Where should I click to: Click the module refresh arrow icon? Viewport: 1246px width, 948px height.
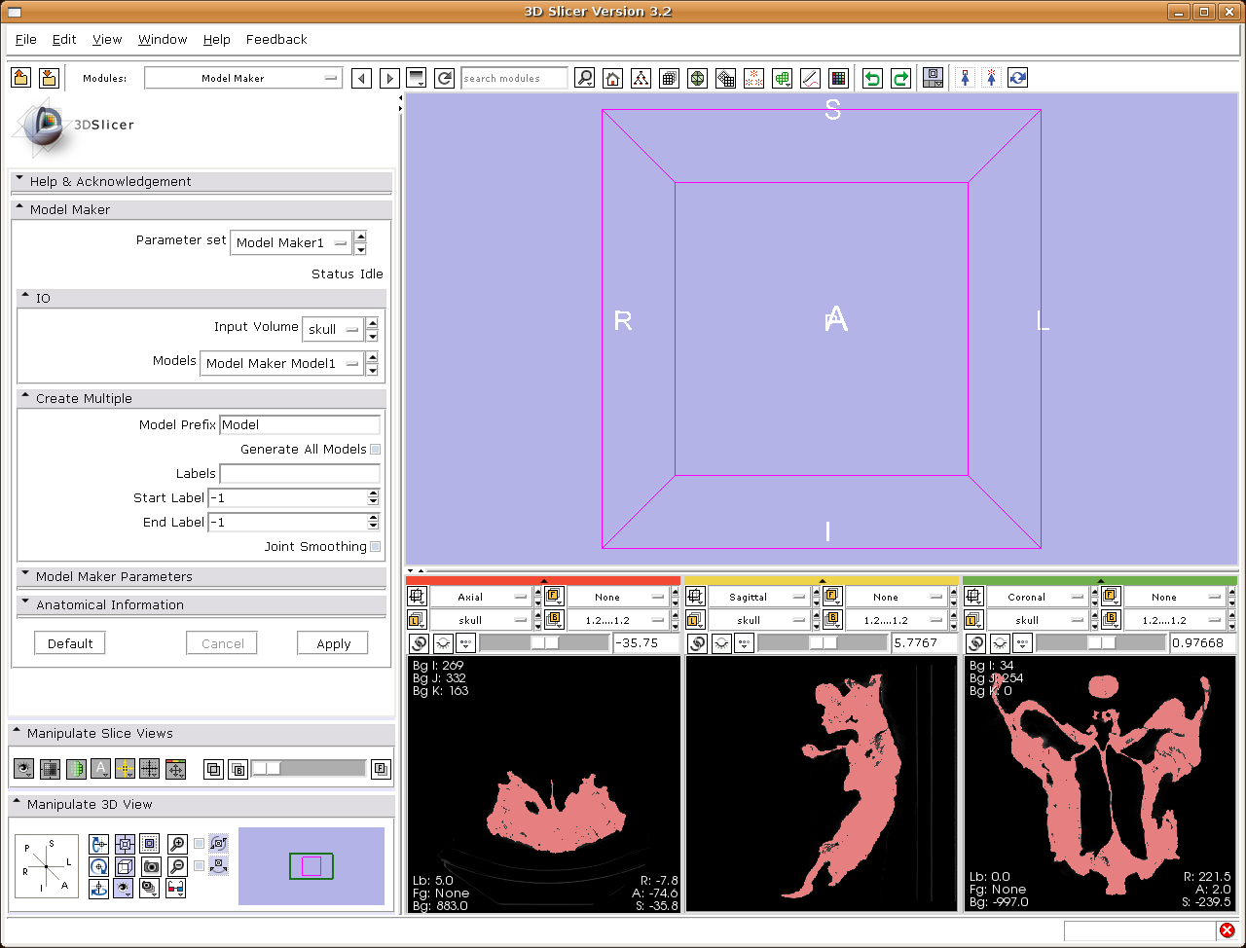pyautogui.click(x=445, y=78)
